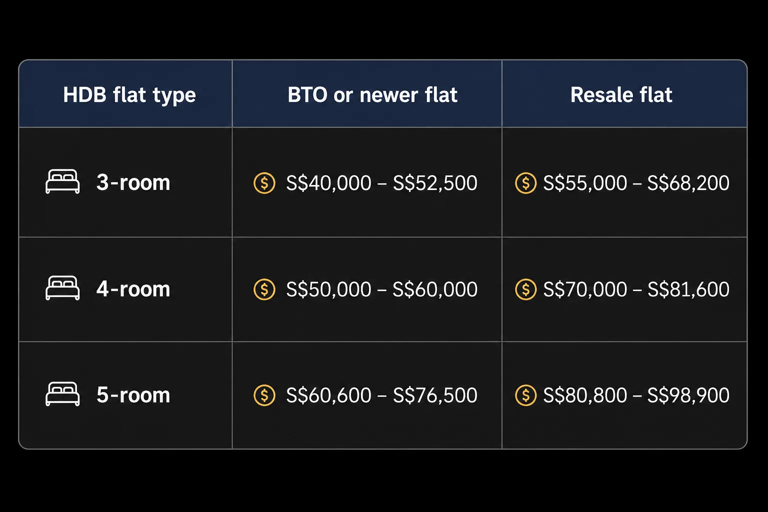Image resolution: width=768 pixels, height=512 pixels.
Task: Click the bed icon beside 5-room
Action: [62, 394]
